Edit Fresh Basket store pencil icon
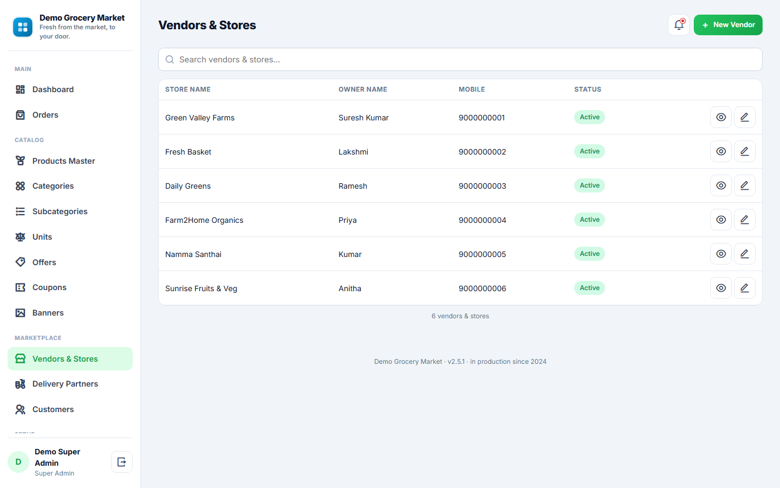780x488 pixels. click(745, 151)
